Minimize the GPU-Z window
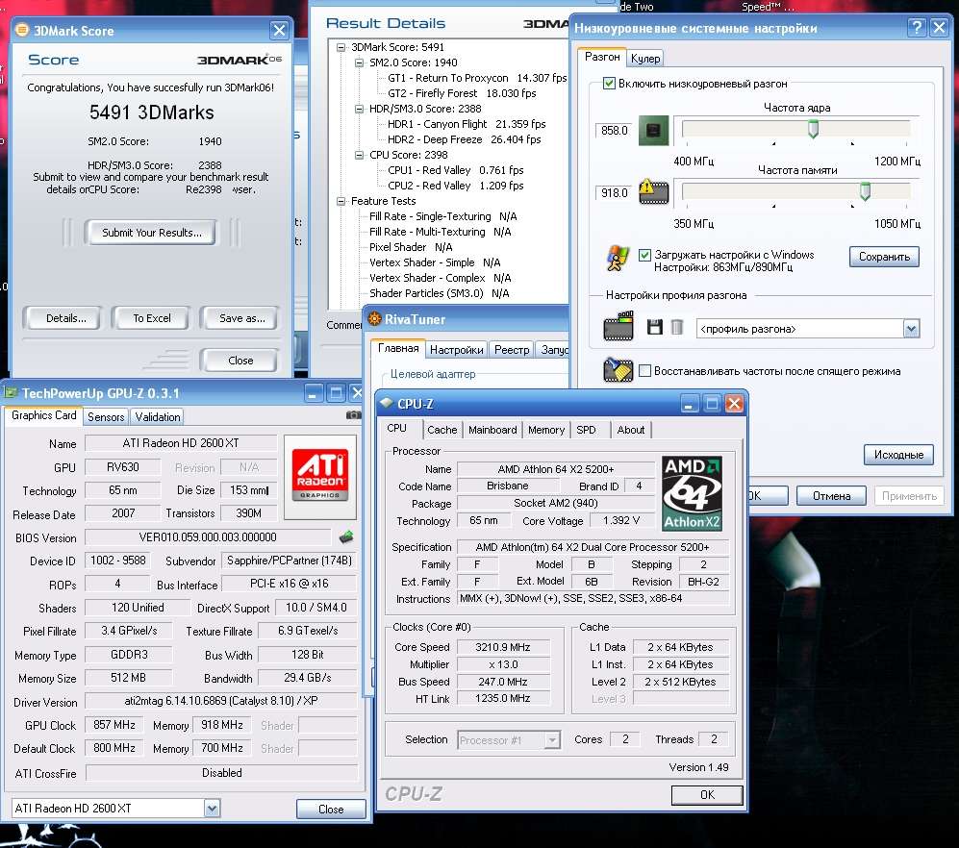Image resolution: width=959 pixels, height=848 pixels. pos(313,393)
